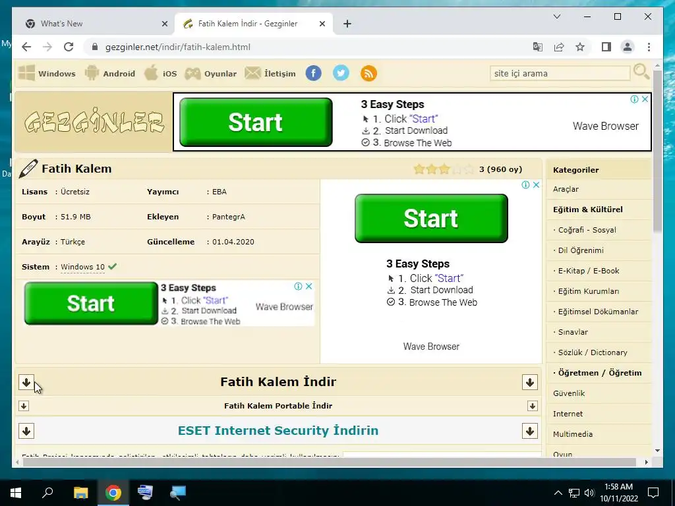Go back to previous page
Screen dimensions: 675x506
[x=26, y=47]
